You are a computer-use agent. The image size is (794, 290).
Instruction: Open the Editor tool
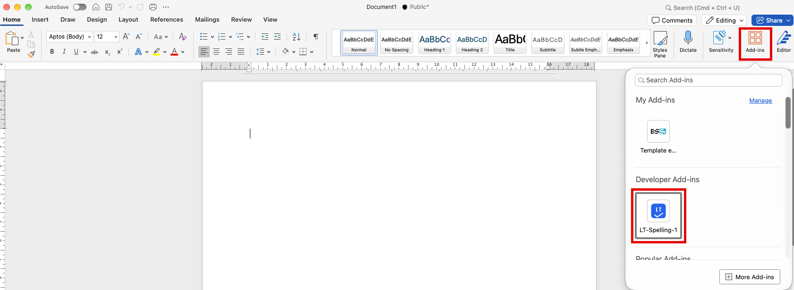784,41
